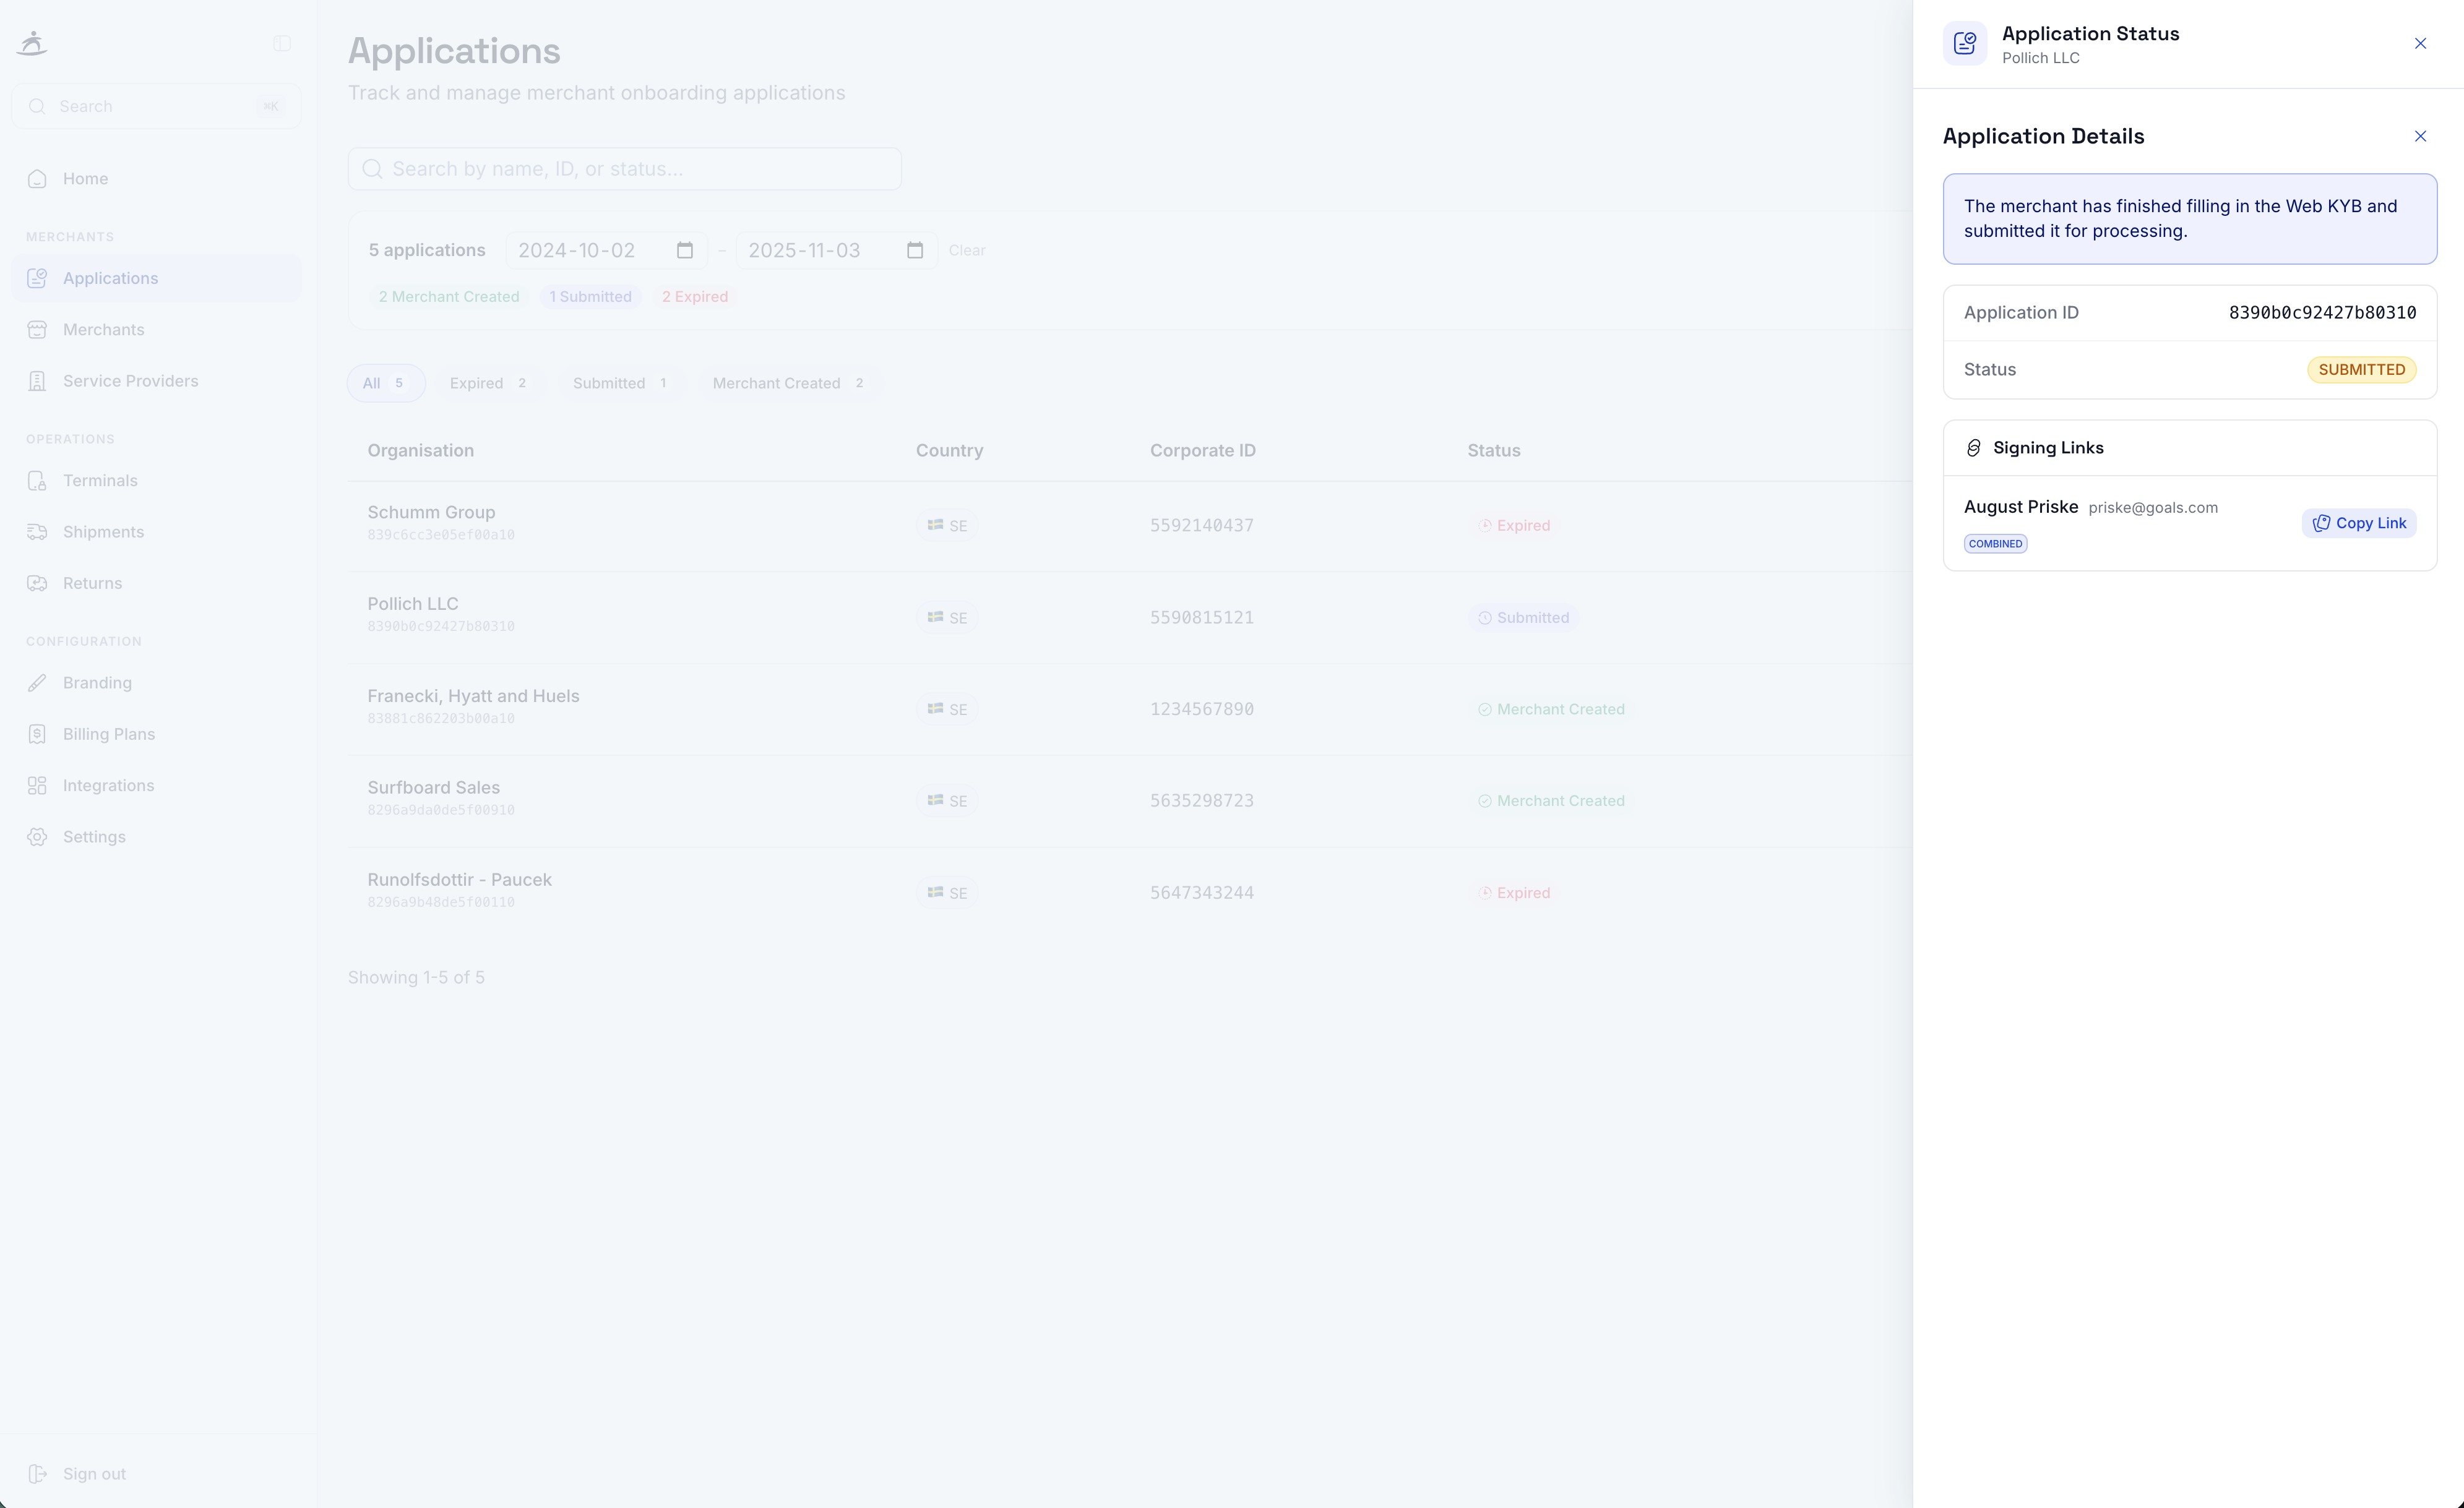Switch to Merchant Created tab
The image size is (2464, 1508).
pyautogui.click(x=787, y=383)
